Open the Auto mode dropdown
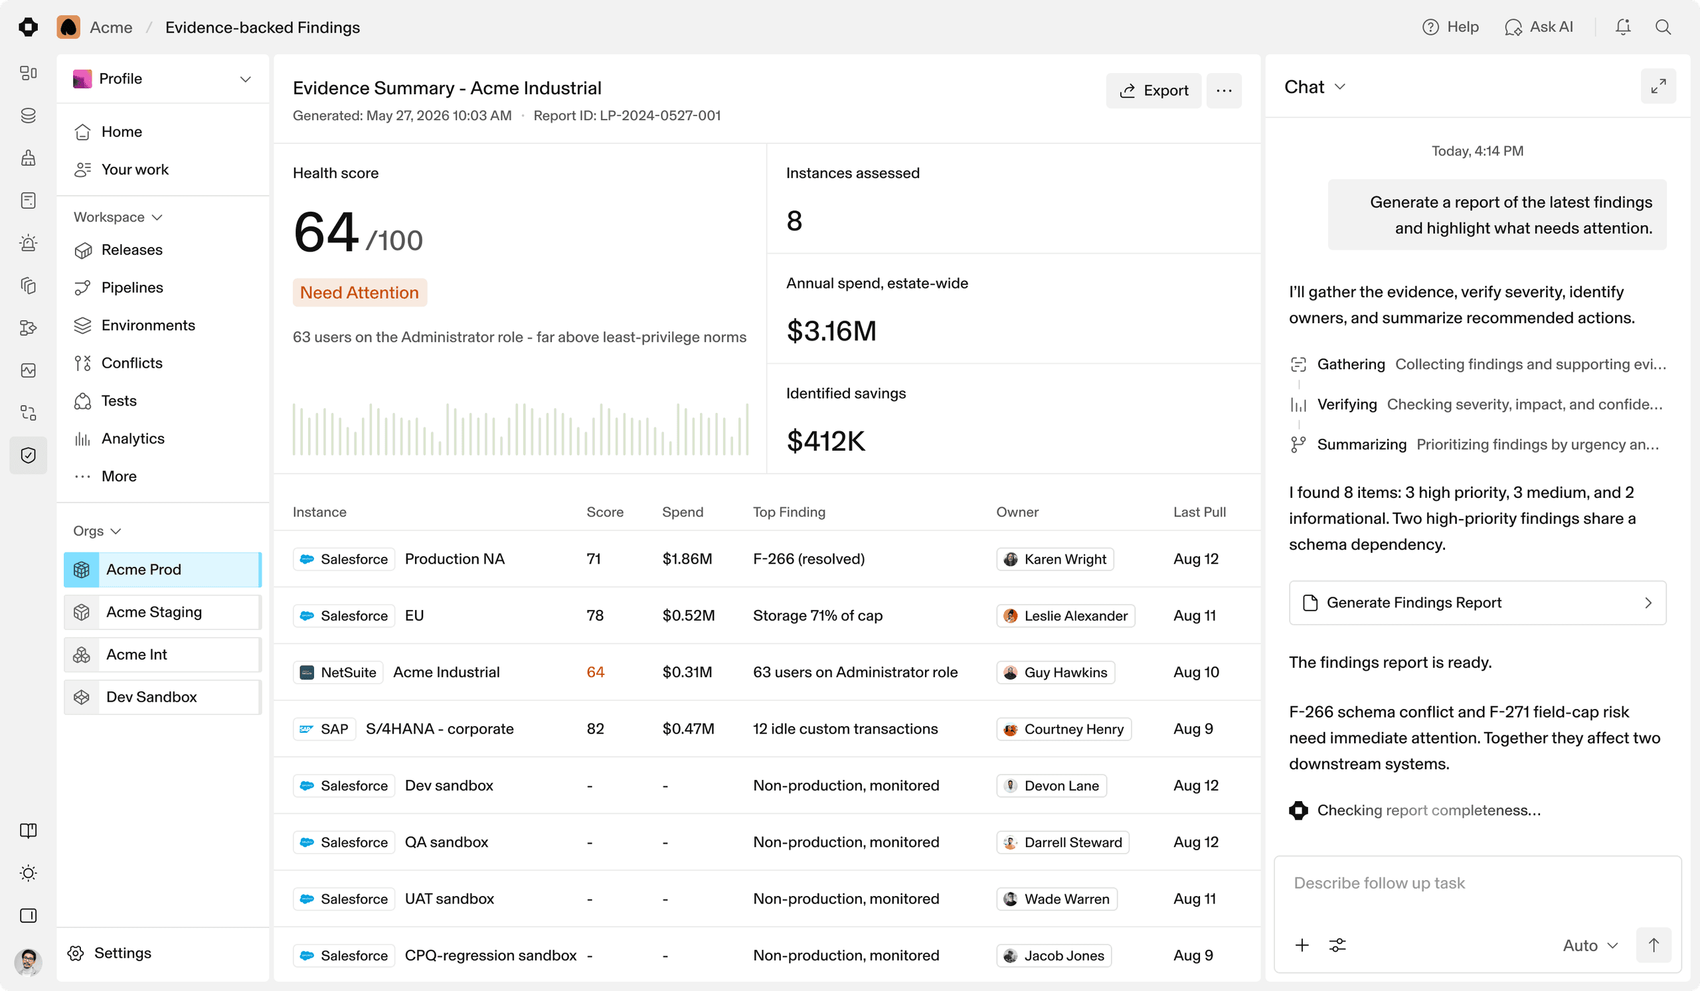The height and width of the screenshot is (991, 1700). click(x=1590, y=945)
